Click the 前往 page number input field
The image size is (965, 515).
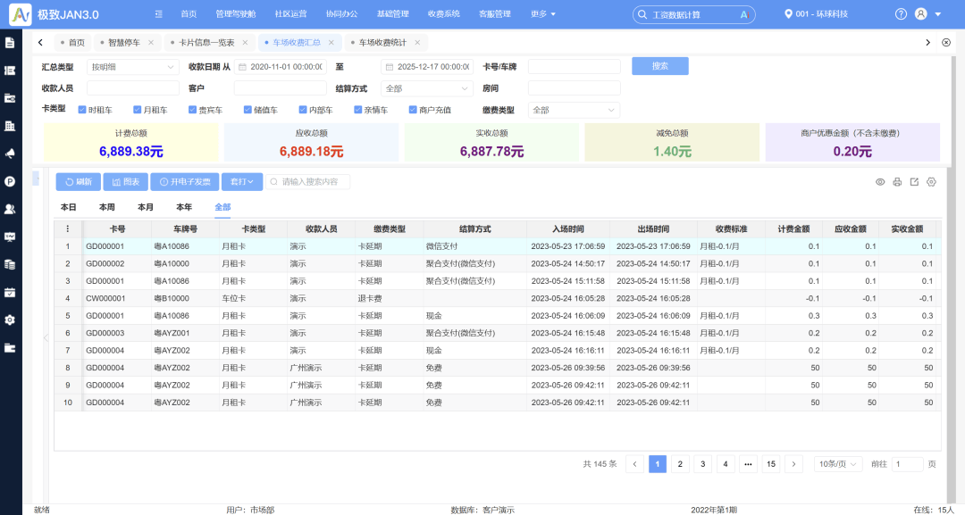(x=908, y=464)
